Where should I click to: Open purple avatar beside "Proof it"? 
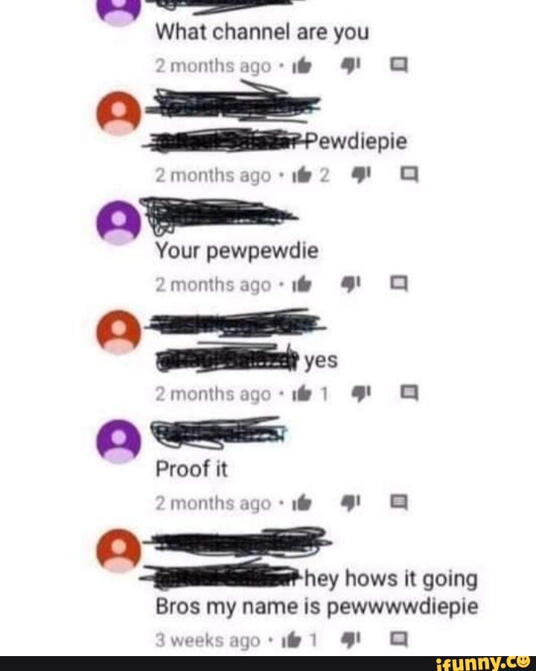coord(119,441)
